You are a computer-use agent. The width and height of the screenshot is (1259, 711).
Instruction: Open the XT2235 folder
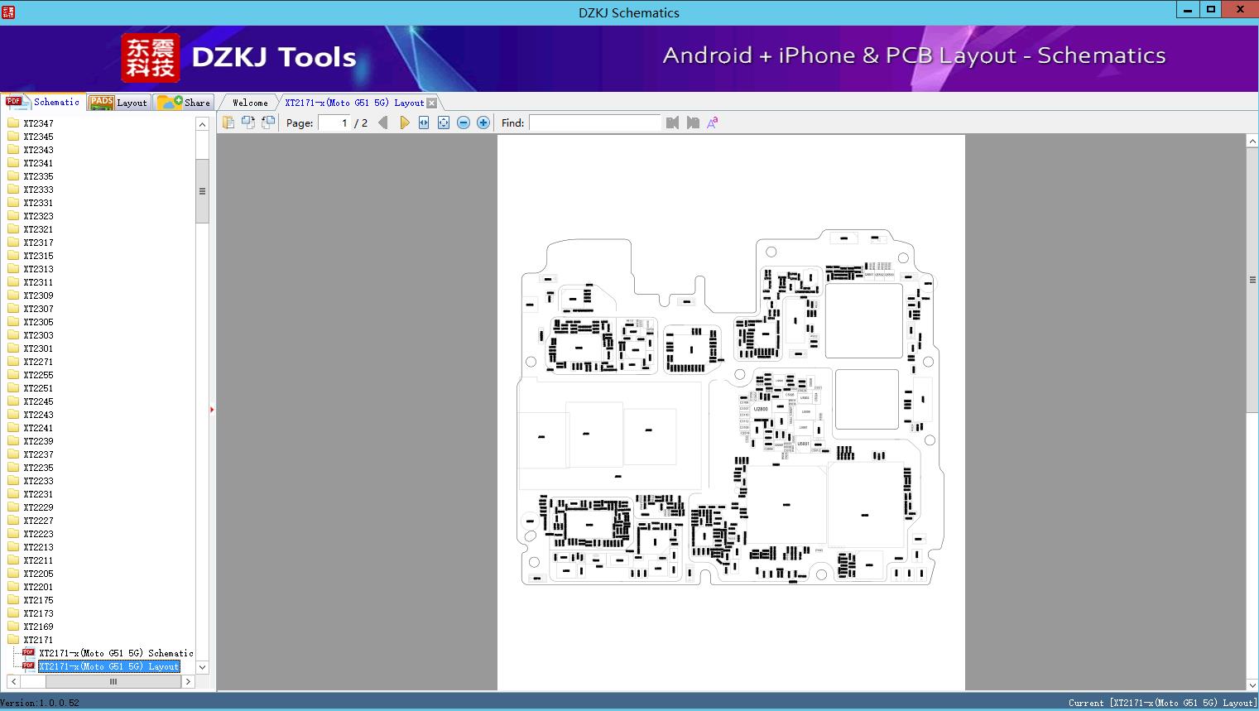pyautogui.click(x=31, y=468)
